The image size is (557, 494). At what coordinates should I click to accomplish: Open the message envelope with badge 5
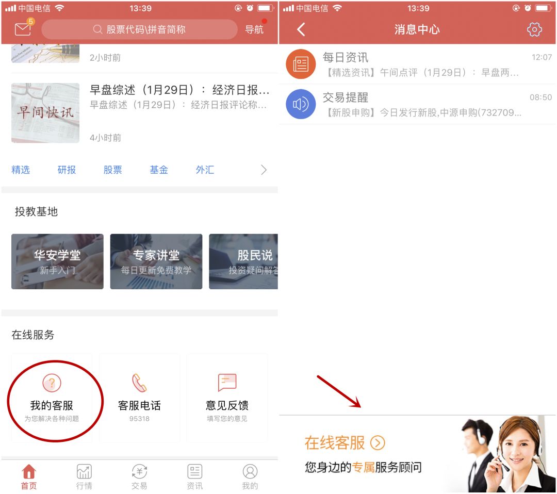22,29
